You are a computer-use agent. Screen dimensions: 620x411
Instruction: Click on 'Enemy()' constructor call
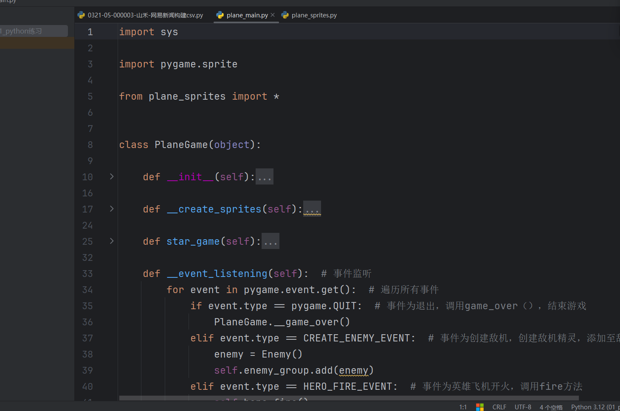pyautogui.click(x=282, y=354)
